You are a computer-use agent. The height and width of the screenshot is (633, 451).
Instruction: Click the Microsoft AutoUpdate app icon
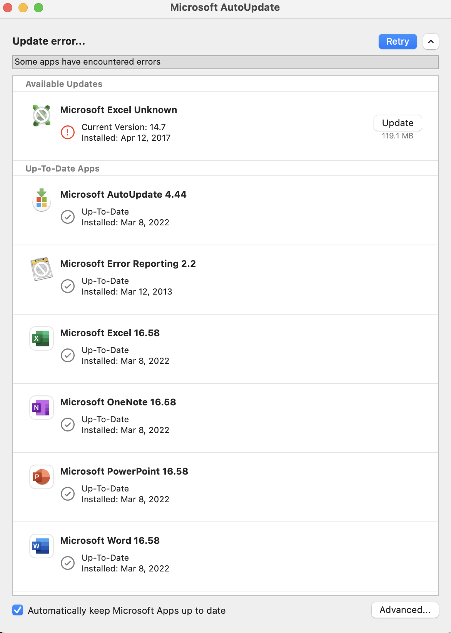point(42,200)
